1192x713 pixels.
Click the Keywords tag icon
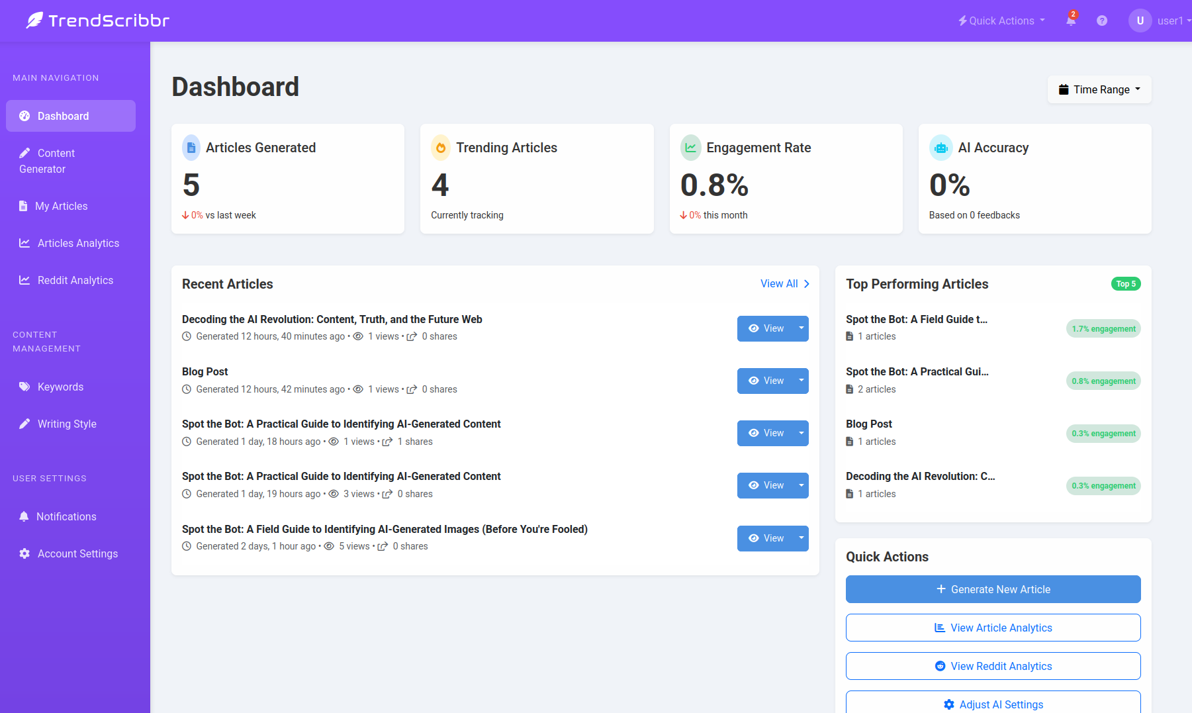[x=24, y=387]
